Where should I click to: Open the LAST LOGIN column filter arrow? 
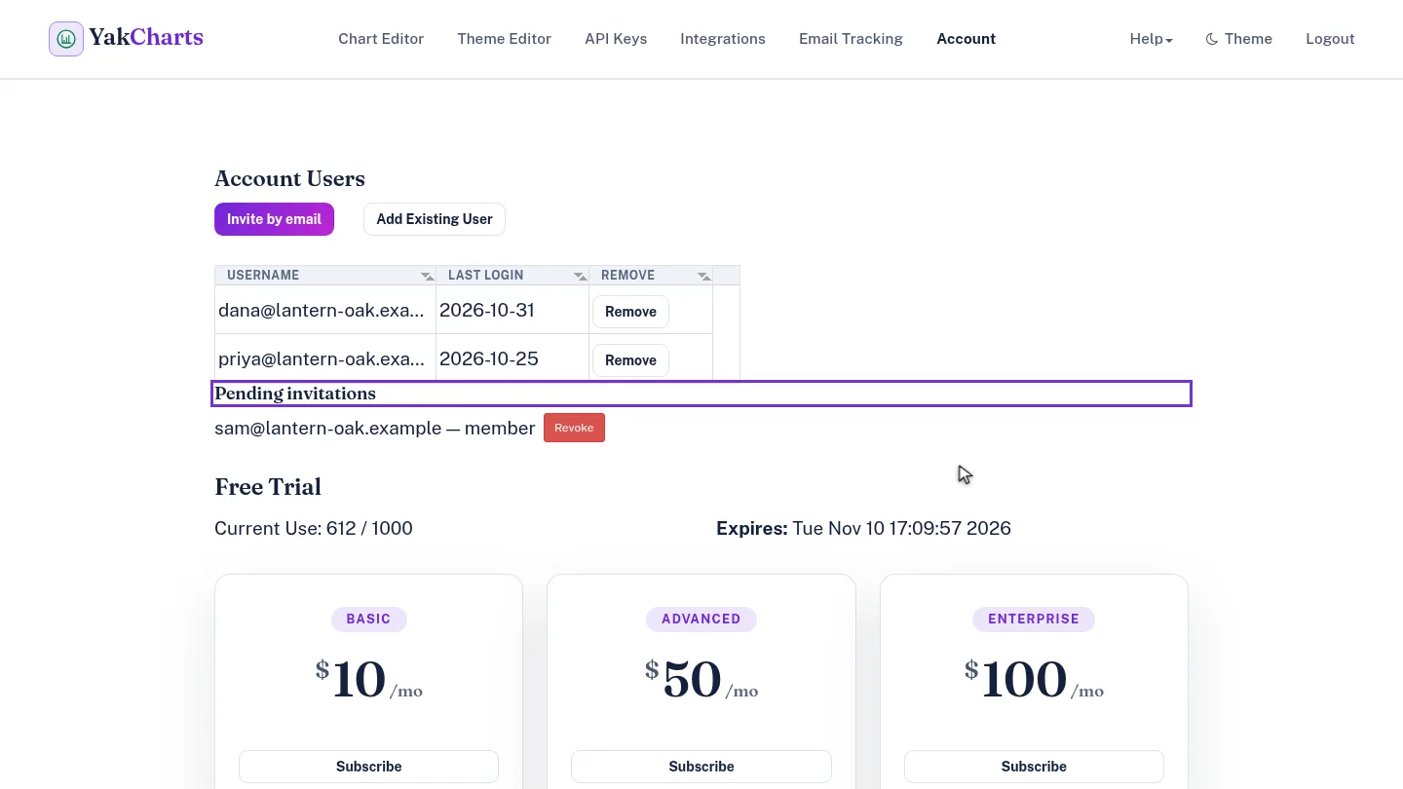(580, 277)
